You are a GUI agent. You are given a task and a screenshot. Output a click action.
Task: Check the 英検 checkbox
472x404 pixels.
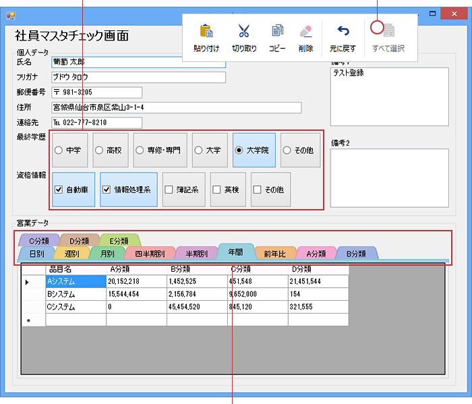[216, 190]
